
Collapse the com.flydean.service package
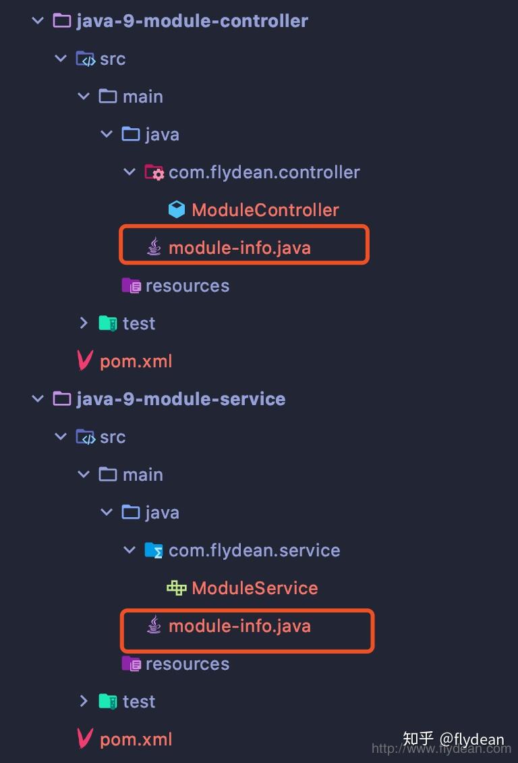(x=129, y=550)
